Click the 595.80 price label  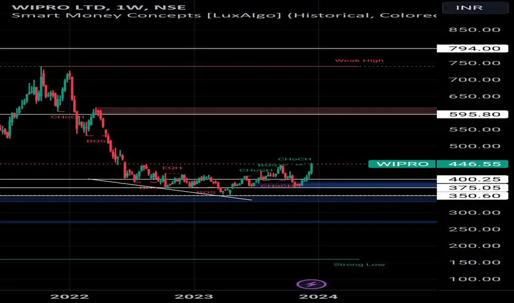(473, 115)
